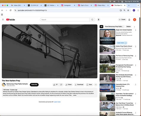The image size is (141, 116).
Task: Click the install/cast icon in address bar
Action: coord(121,10)
